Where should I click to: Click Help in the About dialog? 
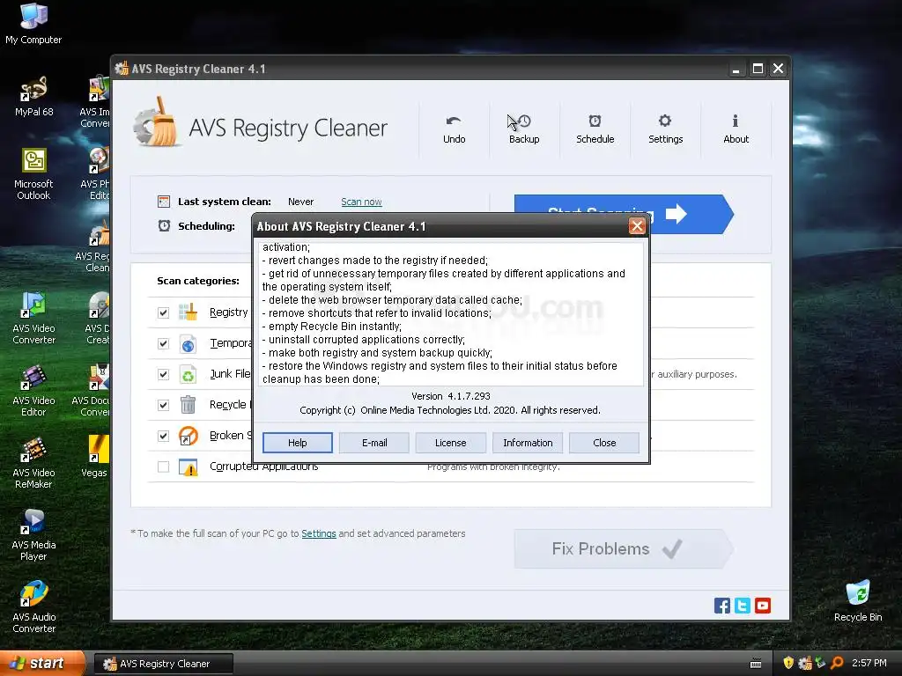pos(298,443)
